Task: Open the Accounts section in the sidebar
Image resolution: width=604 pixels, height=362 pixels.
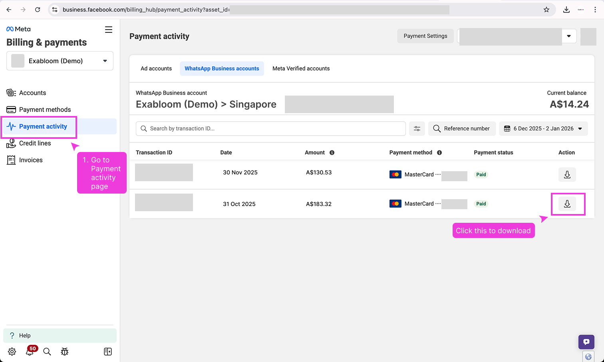Action: click(32, 92)
